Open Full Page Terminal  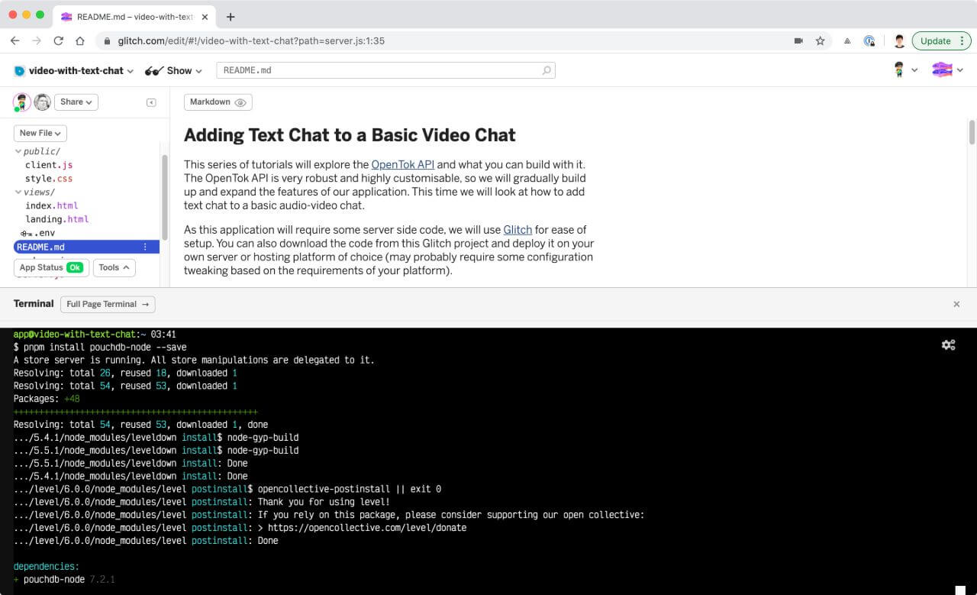(x=107, y=304)
